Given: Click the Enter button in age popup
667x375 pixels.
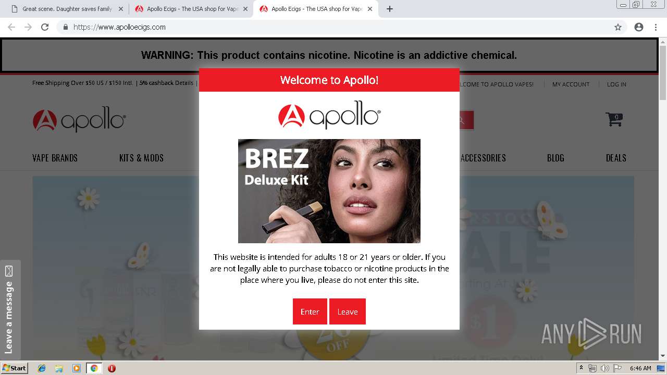Looking at the screenshot, I should click(x=310, y=311).
